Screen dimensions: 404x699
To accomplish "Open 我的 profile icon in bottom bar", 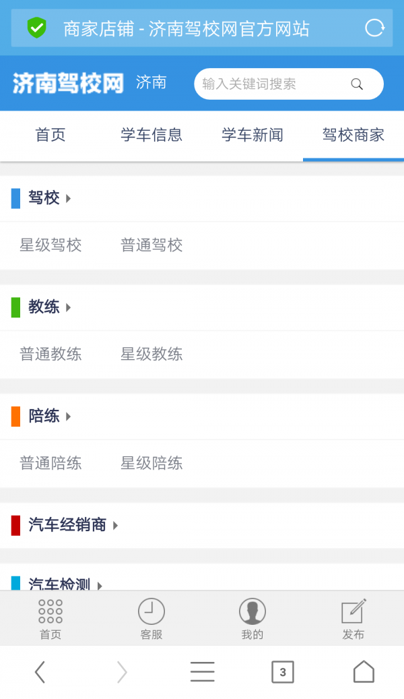I will tap(252, 615).
